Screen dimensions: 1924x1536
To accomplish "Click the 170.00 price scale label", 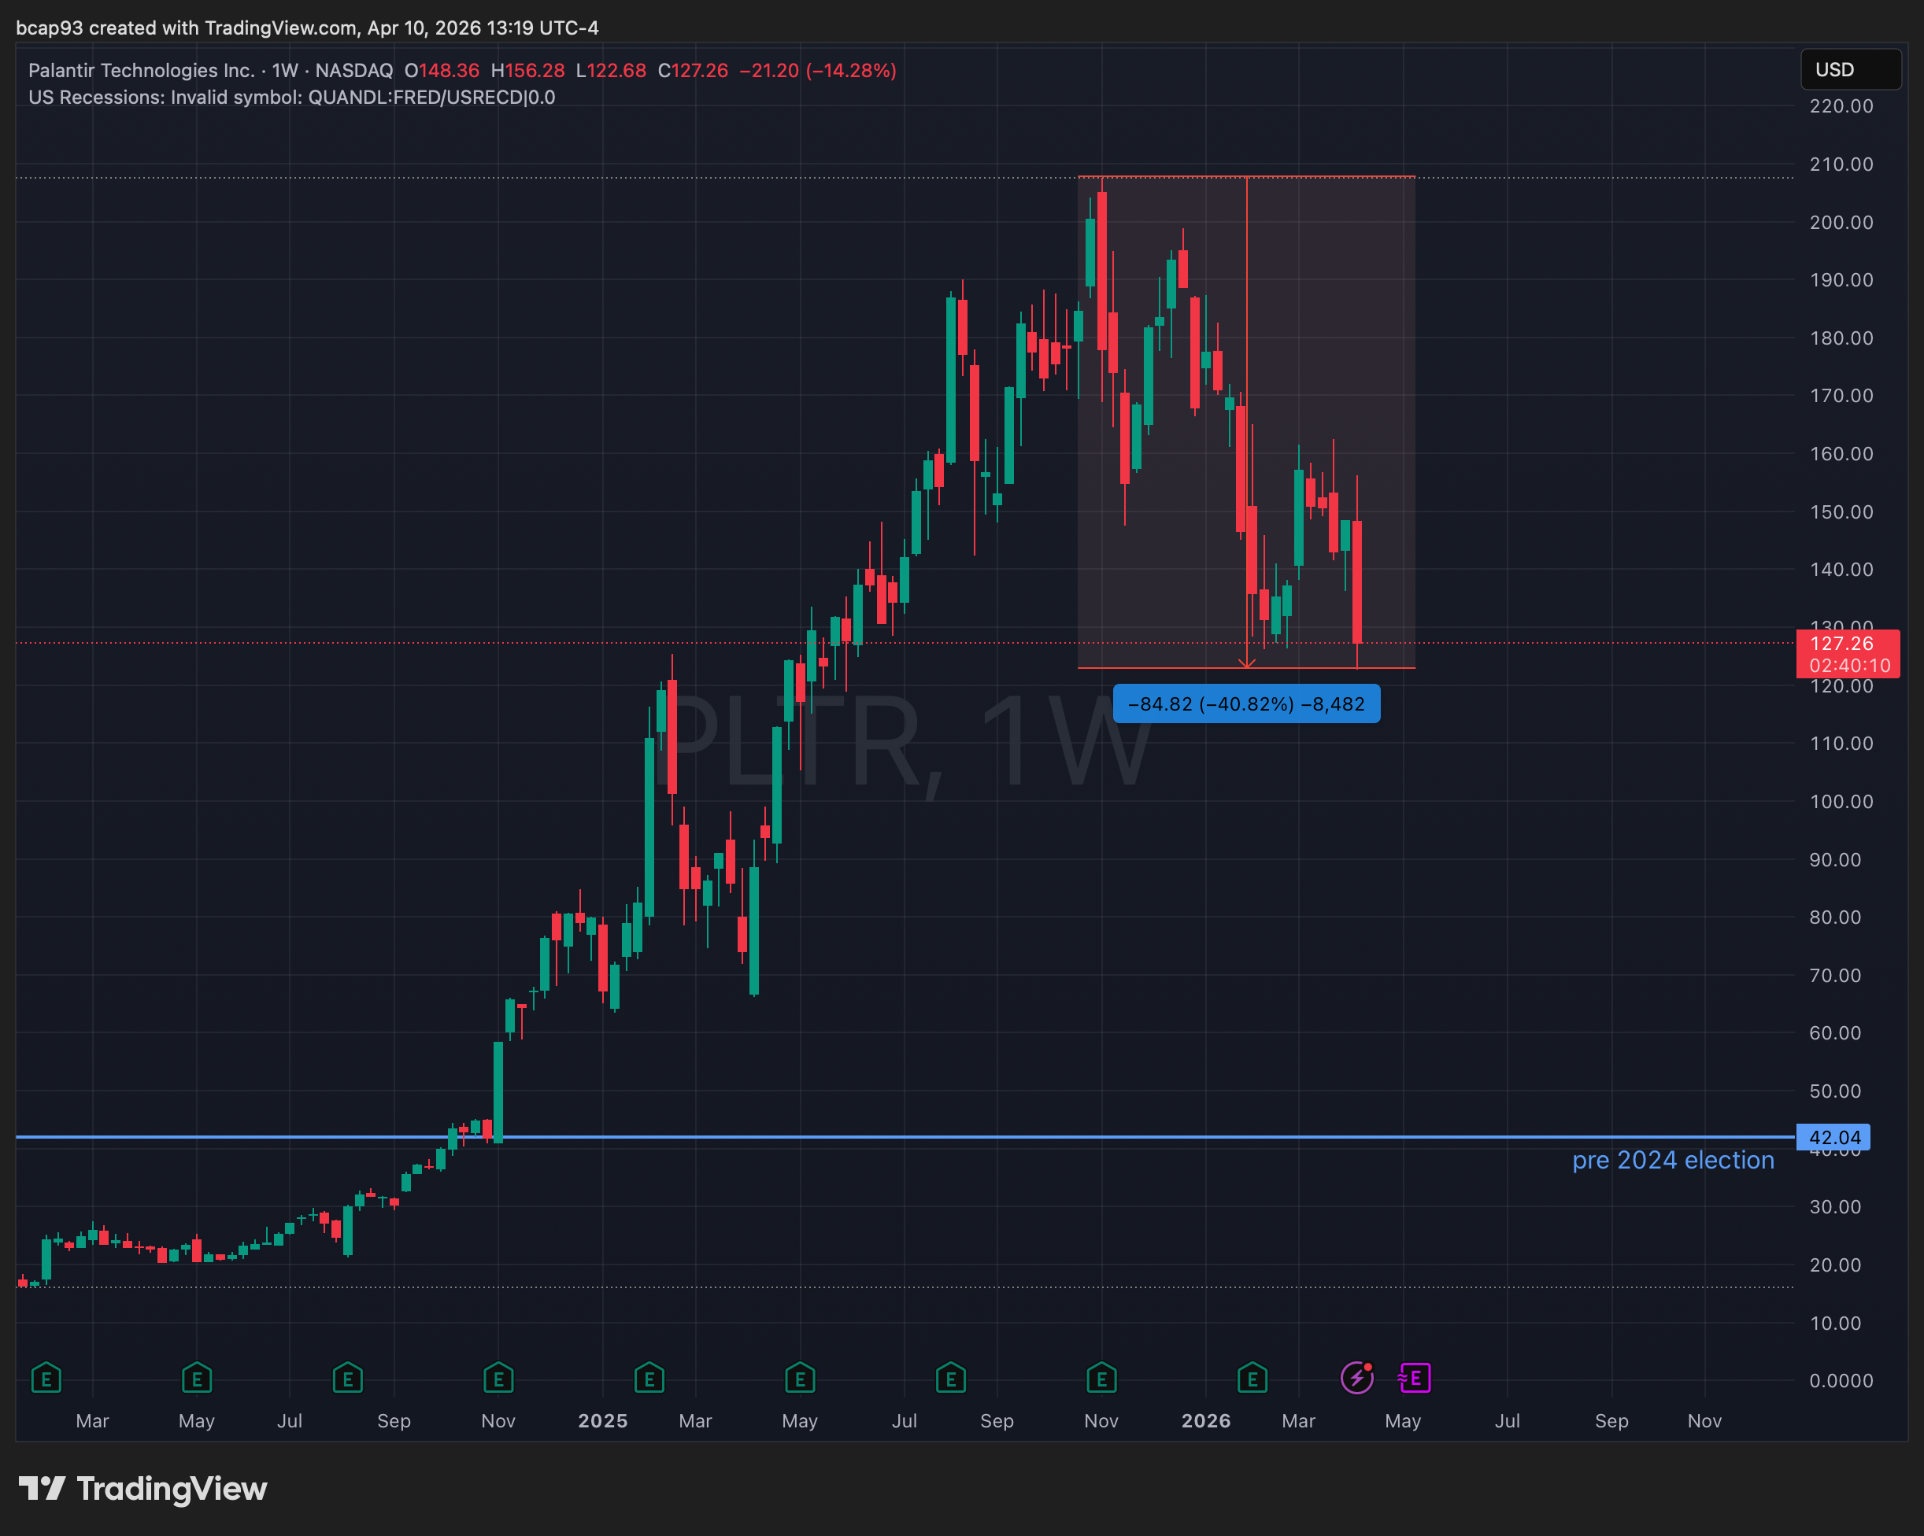I will [1841, 395].
